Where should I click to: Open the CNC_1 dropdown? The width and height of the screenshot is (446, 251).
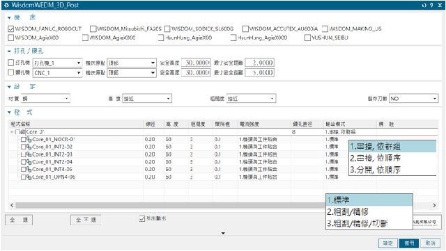click(x=57, y=73)
